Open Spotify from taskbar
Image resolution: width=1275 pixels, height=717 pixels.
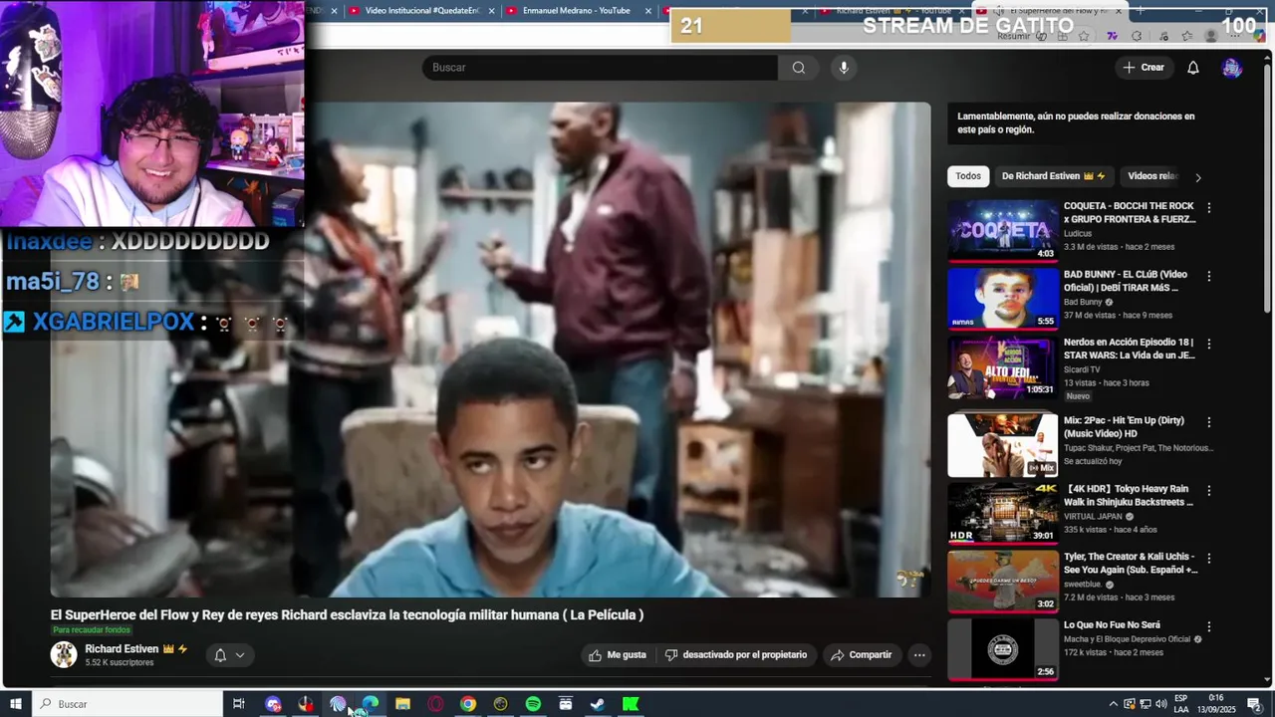pos(533,704)
